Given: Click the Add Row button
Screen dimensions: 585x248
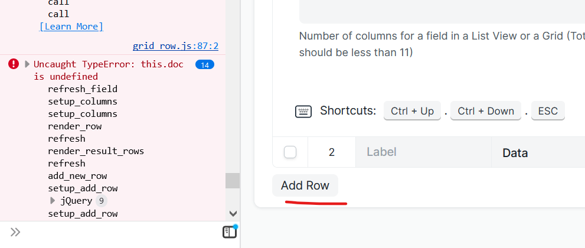Looking at the screenshot, I should [305, 185].
